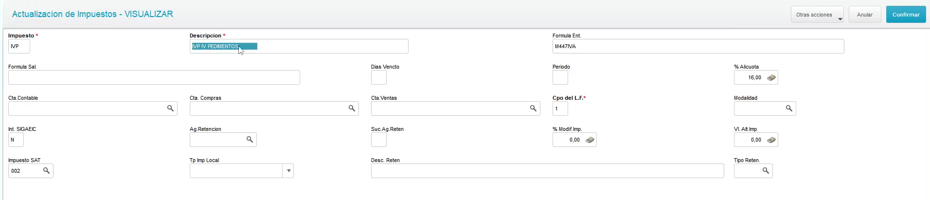Click the Dias Vencto input box
The image size is (930, 200).
coord(379,77)
